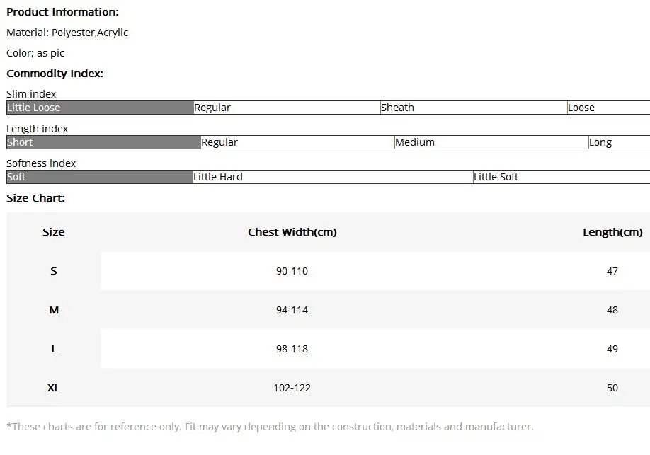Click the Size Chart: heading

35,198
